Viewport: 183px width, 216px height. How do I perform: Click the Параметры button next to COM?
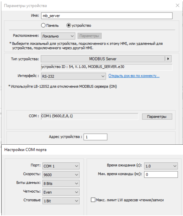[157, 116]
